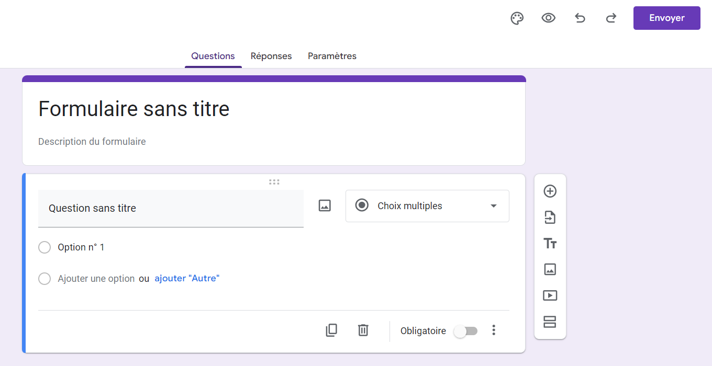Undo the last action

580,18
